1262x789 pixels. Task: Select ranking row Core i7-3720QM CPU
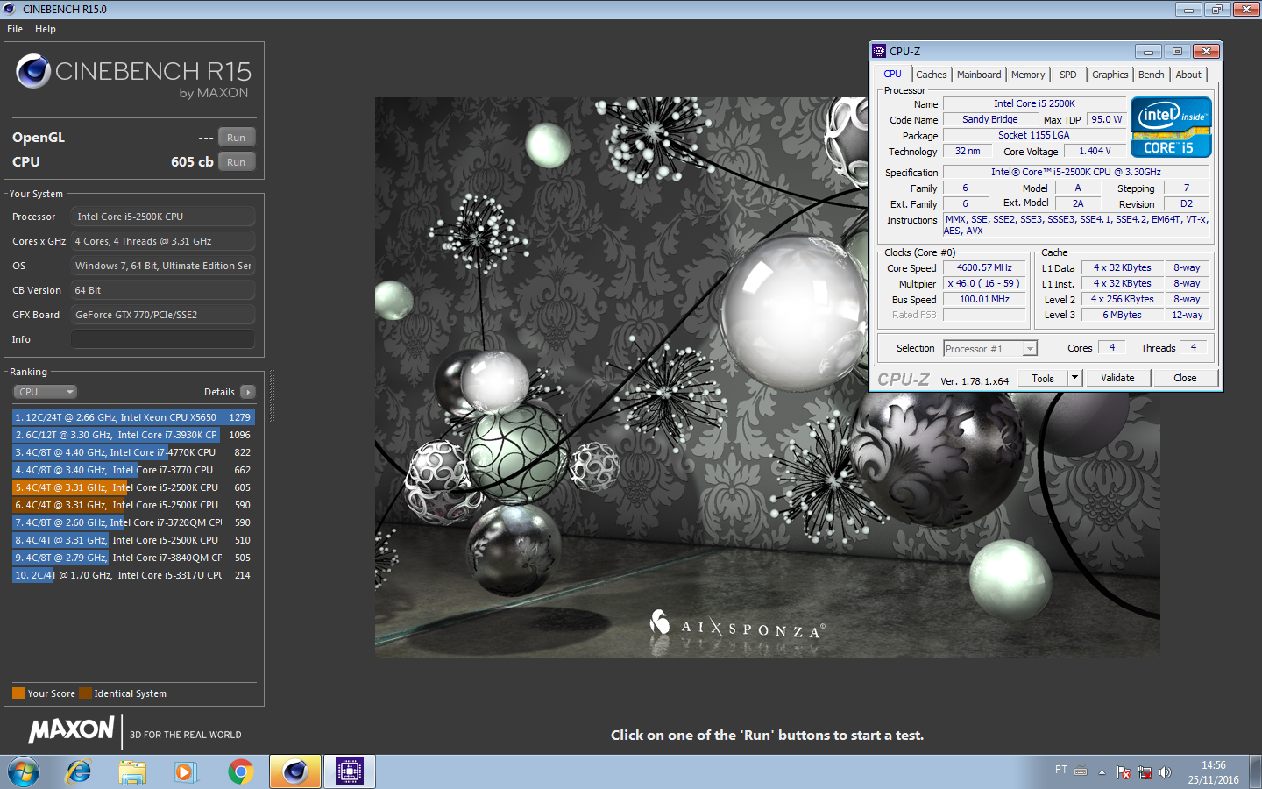133,522
